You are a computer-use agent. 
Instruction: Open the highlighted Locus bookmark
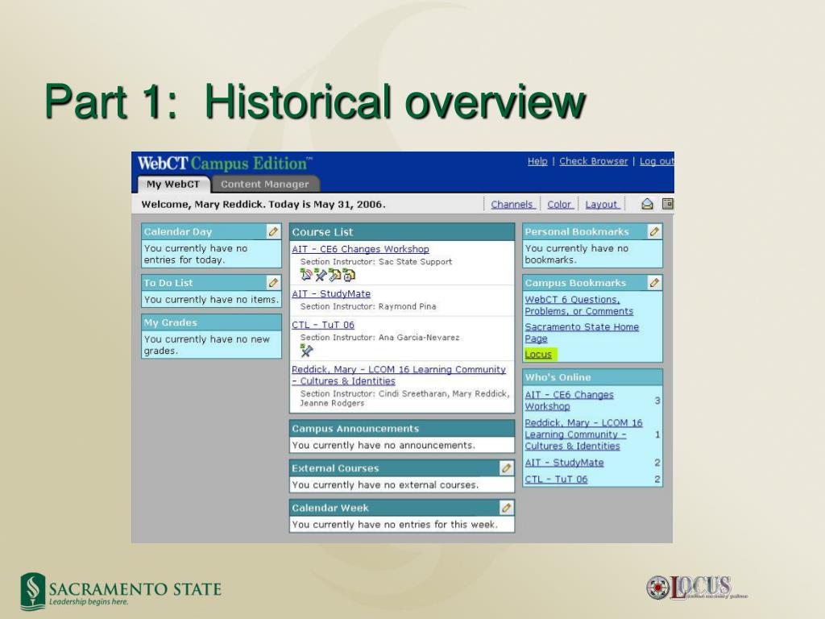click(x=538, y=355)
